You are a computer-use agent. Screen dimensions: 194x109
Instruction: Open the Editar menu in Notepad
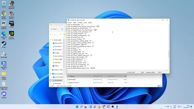[75, 23]
